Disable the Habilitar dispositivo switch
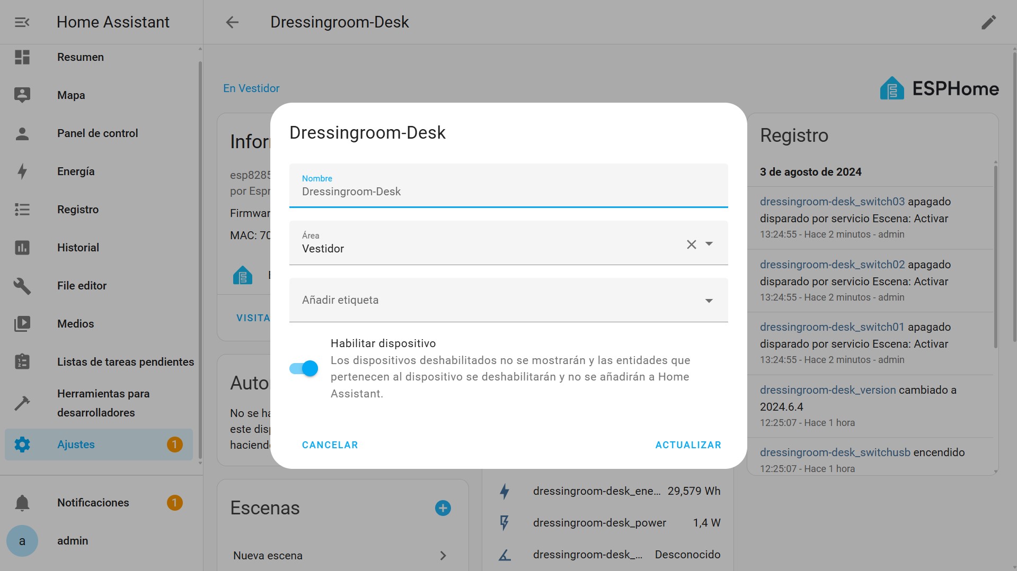The image size is (1017, 571). pyautogui.click(x=304, y=368)
